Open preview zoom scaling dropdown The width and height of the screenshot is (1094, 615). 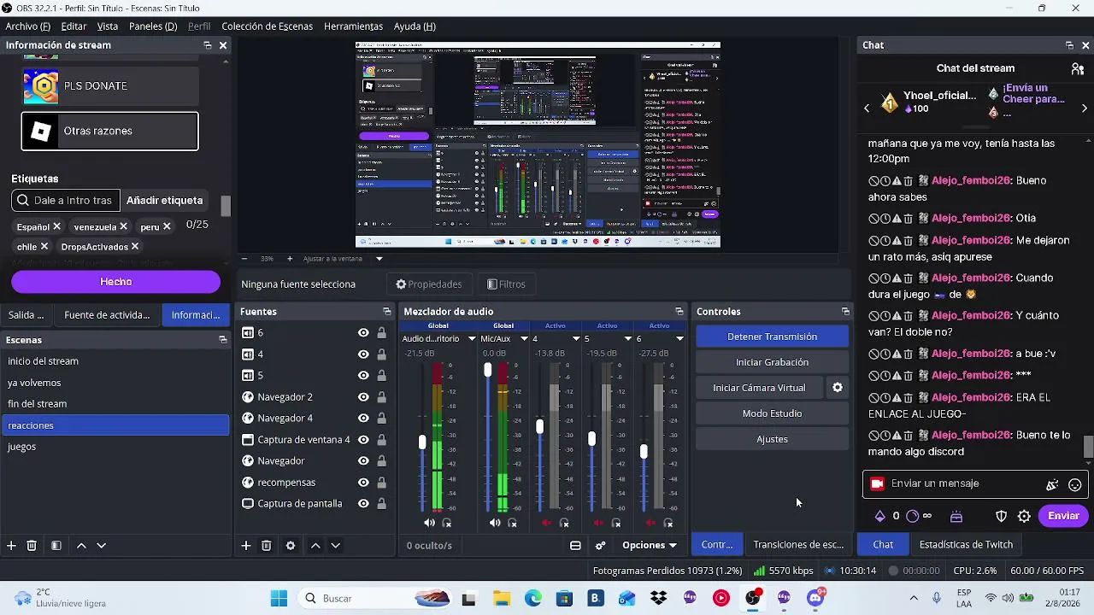[x=379, y=259]
